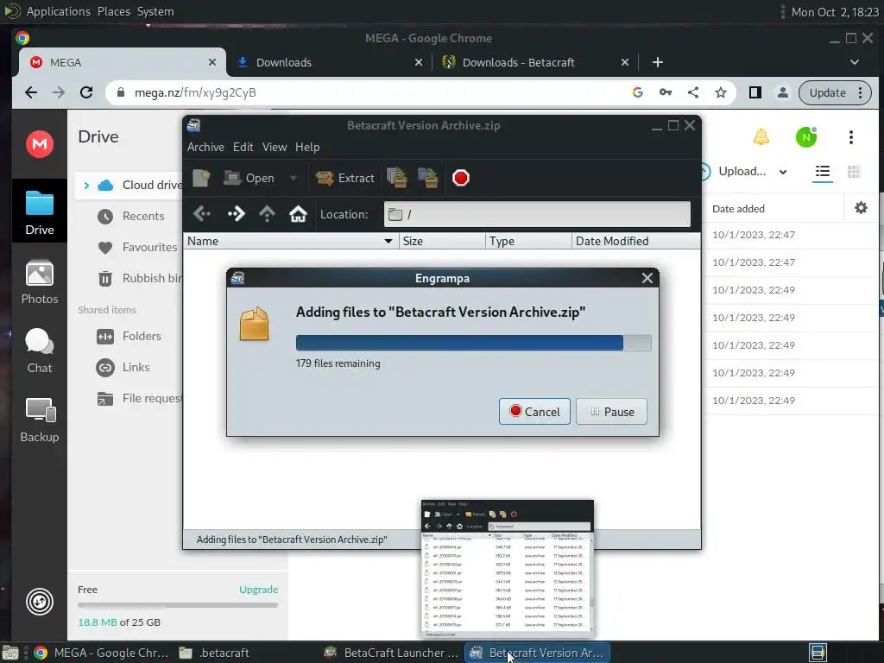884x663 pixels.
Task: Open the green user avatar in MEGA
Action: click(x=806, y=137)
